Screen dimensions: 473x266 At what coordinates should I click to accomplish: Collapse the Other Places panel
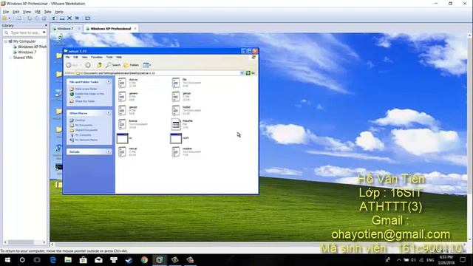[x=109, y=113]
